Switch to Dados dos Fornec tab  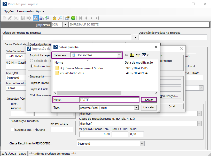click(x=40, y=44)
